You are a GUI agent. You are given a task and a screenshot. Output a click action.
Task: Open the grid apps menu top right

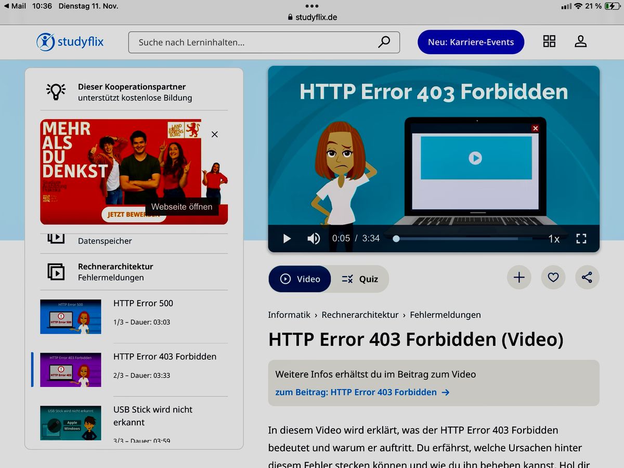(x=549, y=41)
